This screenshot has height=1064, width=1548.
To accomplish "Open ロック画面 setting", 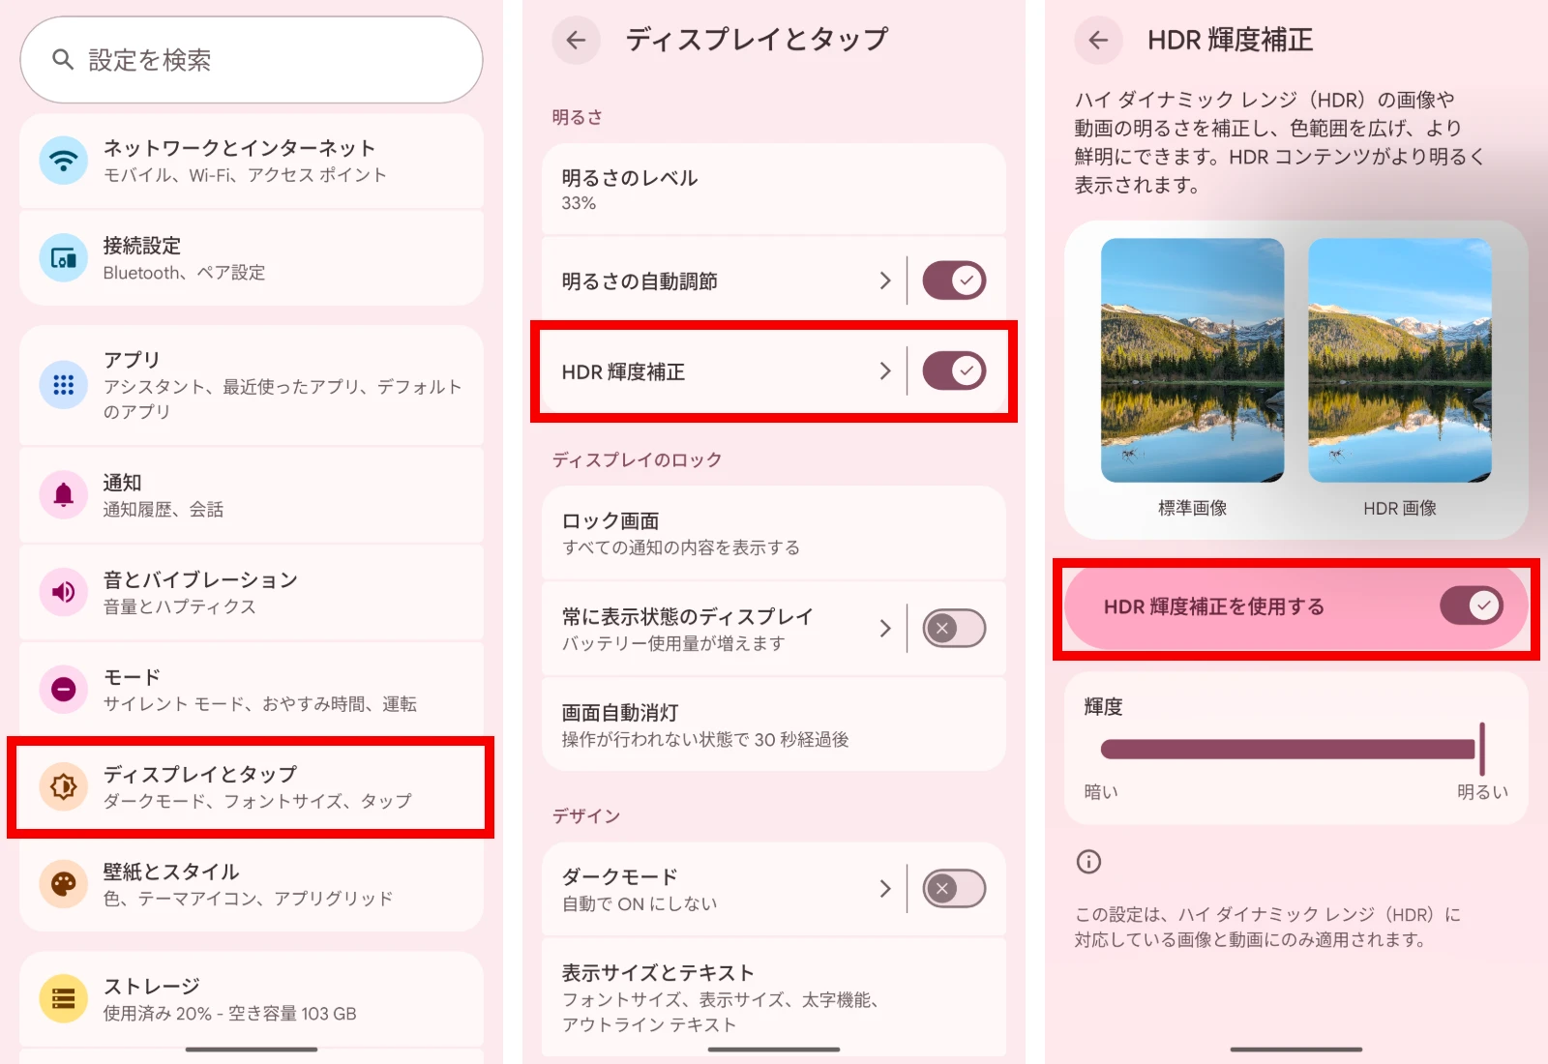I will pos(774,533).
